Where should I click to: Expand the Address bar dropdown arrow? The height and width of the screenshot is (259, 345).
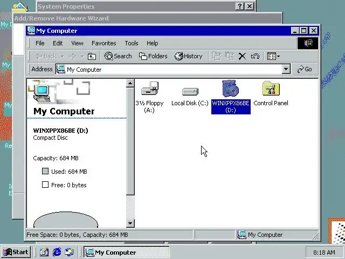point(286,70)
